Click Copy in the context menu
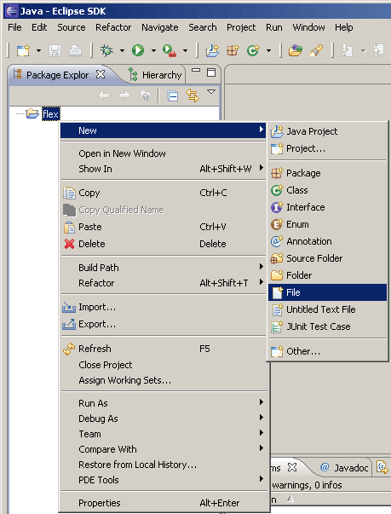The image size is (391, 514). [x=164, y=193]
